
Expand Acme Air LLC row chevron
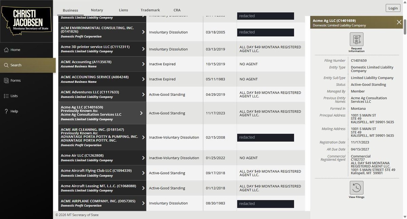tap(143, 158)
